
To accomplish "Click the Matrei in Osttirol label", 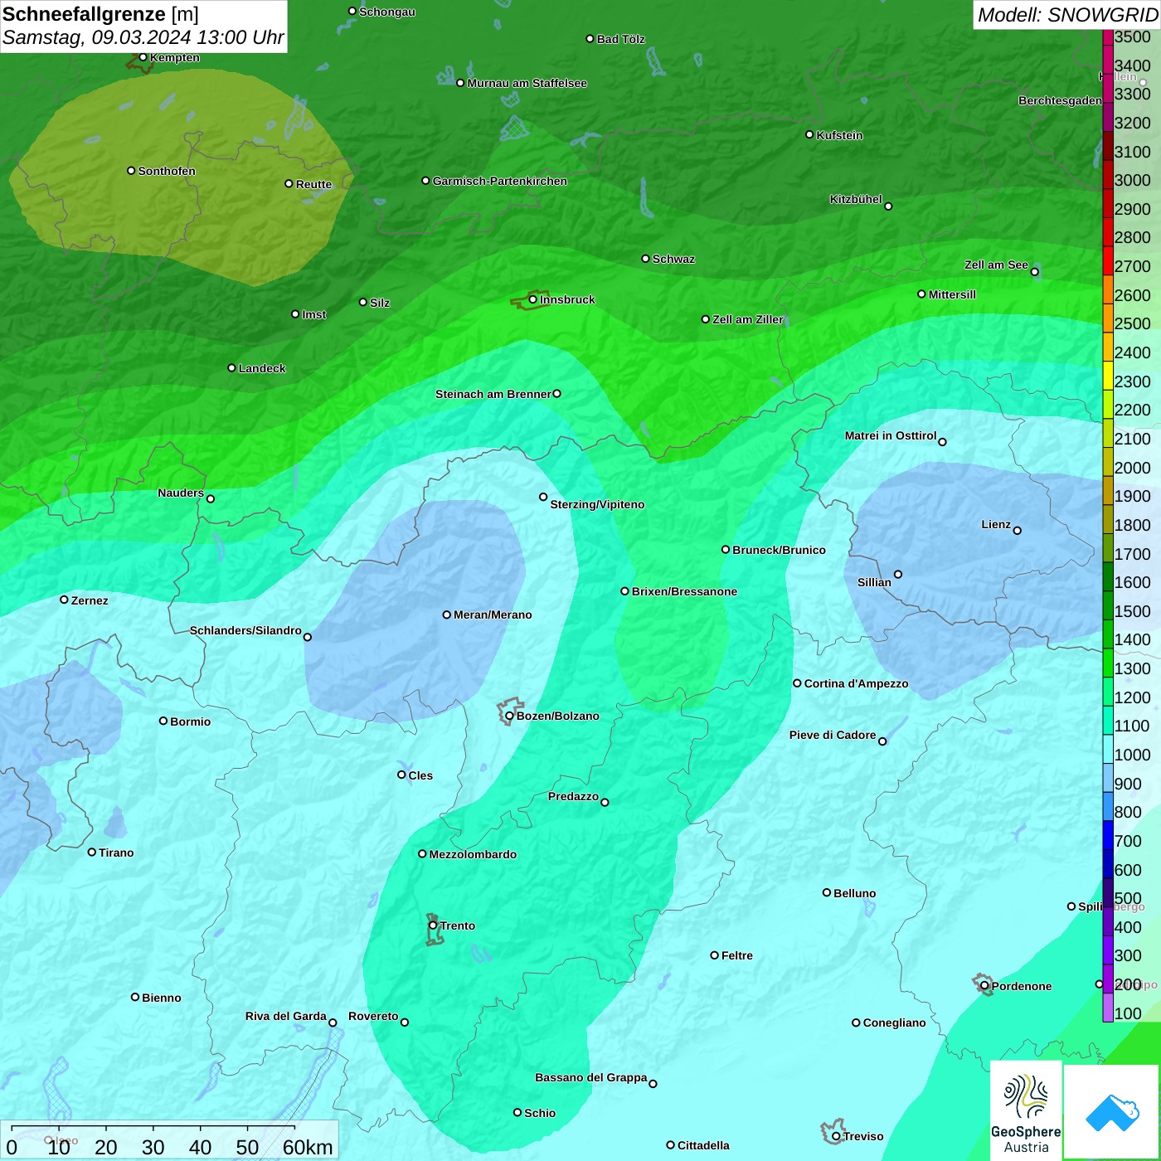I will (891, 435).
